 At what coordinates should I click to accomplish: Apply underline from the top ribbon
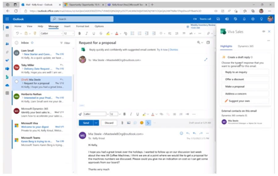(94, 33)
